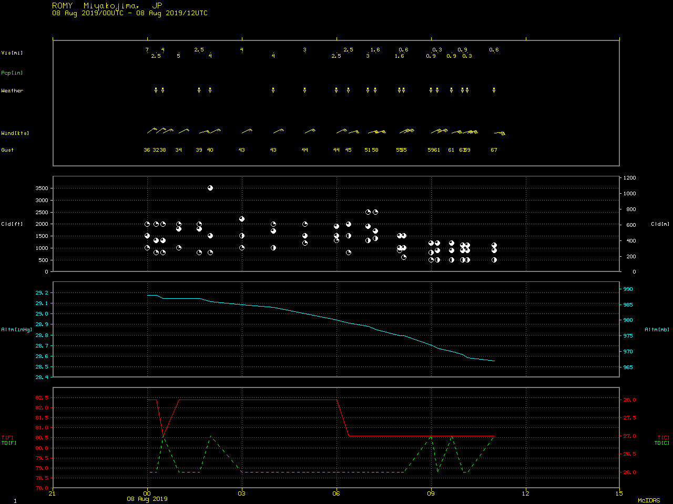Click the cloud cover symbol at 3500 ft
Screen dimensions: 673x504
pyautogui.click(x=210, y=188)
